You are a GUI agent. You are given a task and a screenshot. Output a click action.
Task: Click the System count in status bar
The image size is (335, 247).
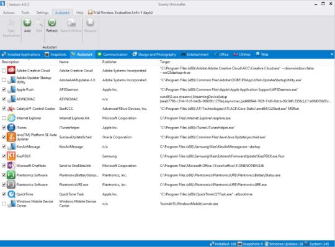point(317,244)
